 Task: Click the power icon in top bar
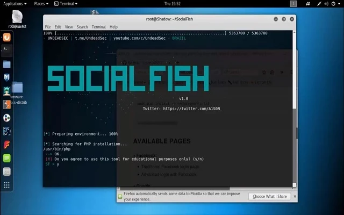pyautogui.click(x=333, y=4)
